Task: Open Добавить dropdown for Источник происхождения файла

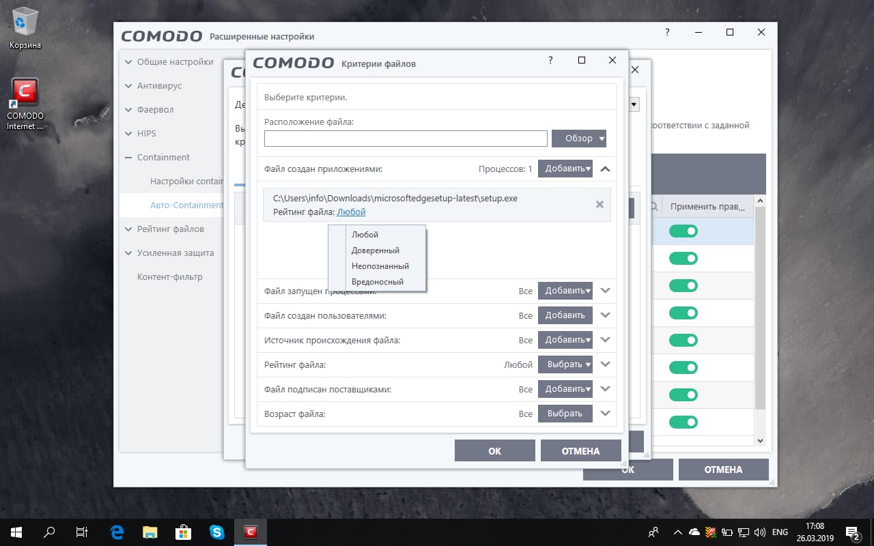Action: (565, 340)
